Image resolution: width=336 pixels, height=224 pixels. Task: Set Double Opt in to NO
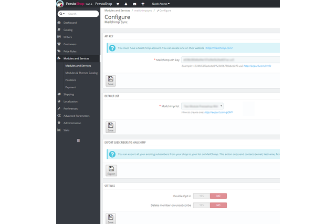coord(218,196)
